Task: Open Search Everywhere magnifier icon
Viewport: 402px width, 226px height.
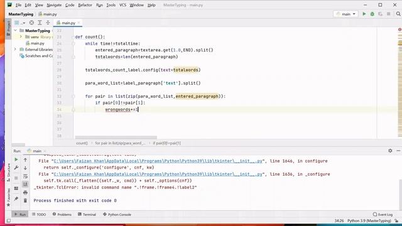Action: [x=398, y=14]
